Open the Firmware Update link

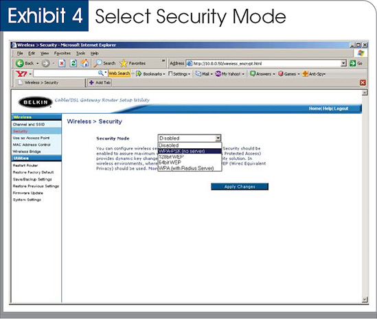(x=28, y=193)
